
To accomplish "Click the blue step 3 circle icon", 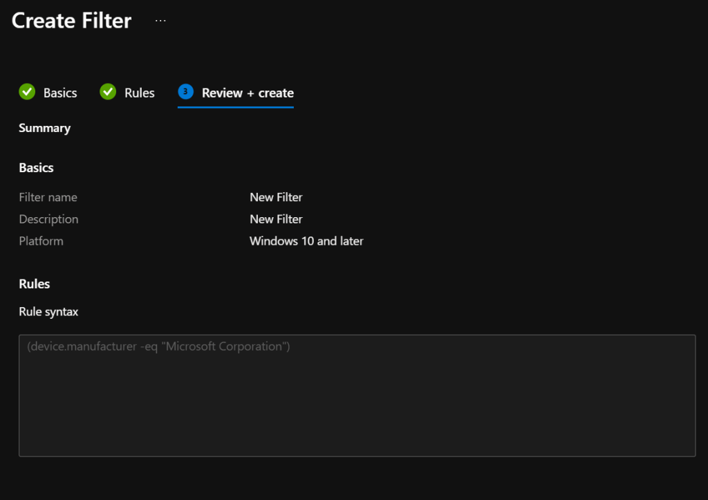I will tap(185, 92).
